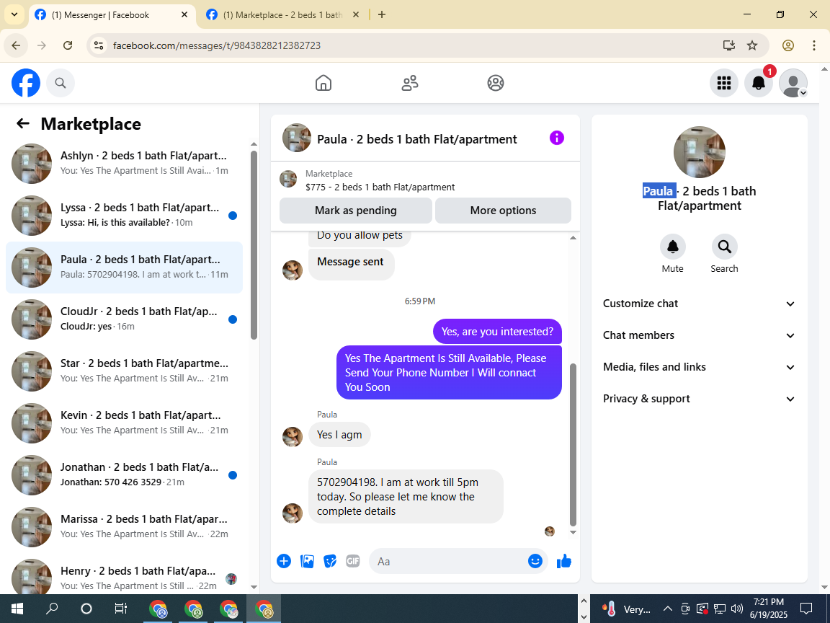
Task: Open the account profile avatar menu
Action: (793, 83)
